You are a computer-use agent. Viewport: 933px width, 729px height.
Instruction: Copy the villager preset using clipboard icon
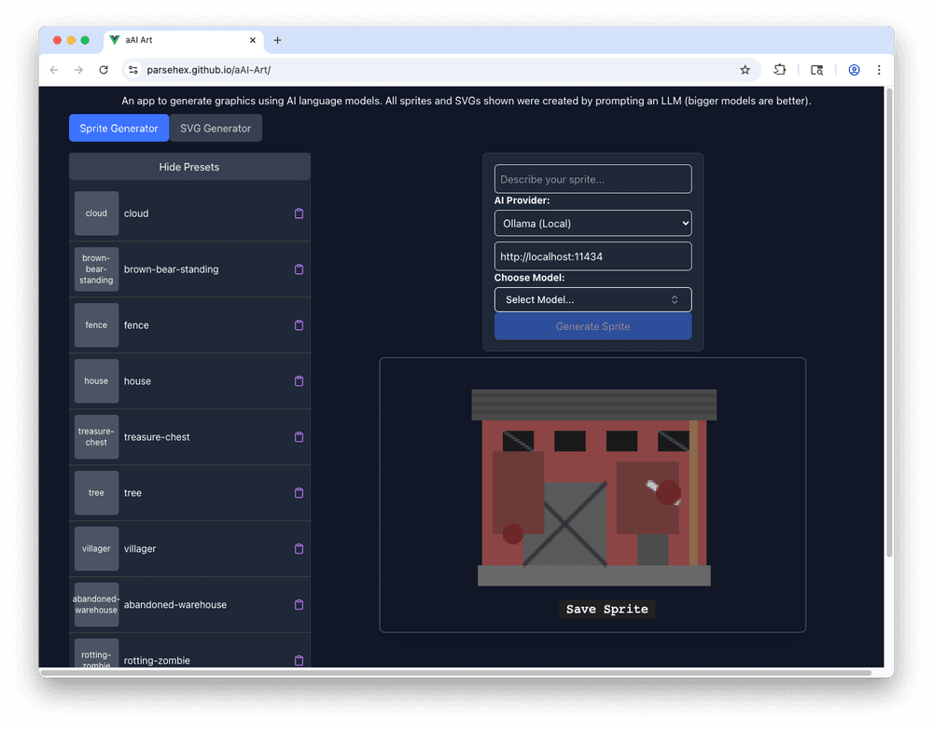coord(299,549)
